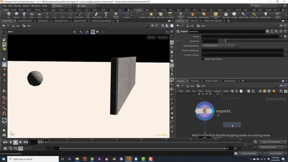The height and width of the screenshot is (162, 288).
Task: Select the Sphere shelf tool
Action: (17, 15)
